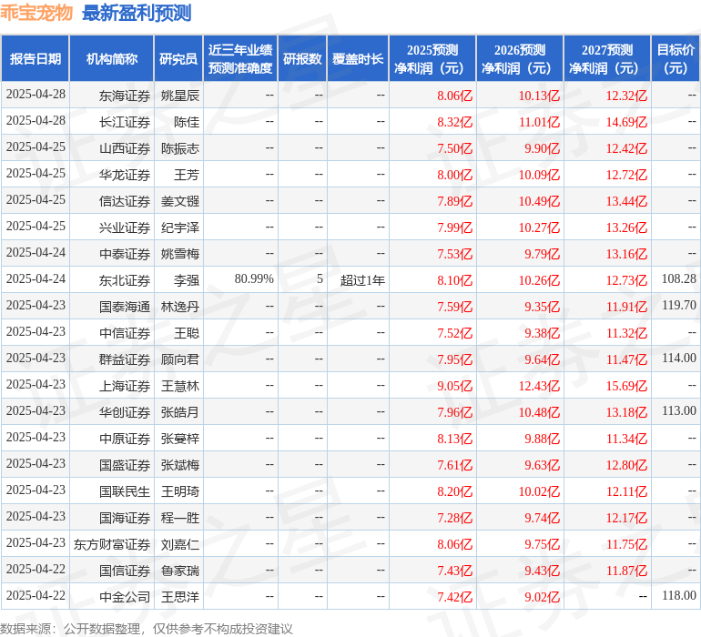Click analyst name 陈振志

(x=180, y=148)
